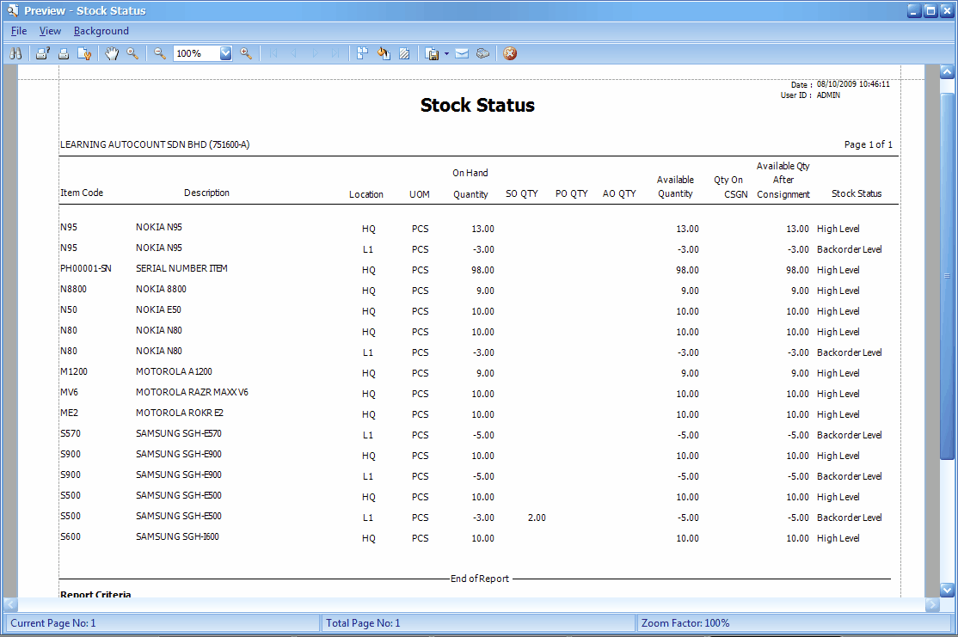Click the NOKIA E50 description
Image resolution: width=958 pixels, height=637 pixels.
pyautogui.click(x=158, y=310)
